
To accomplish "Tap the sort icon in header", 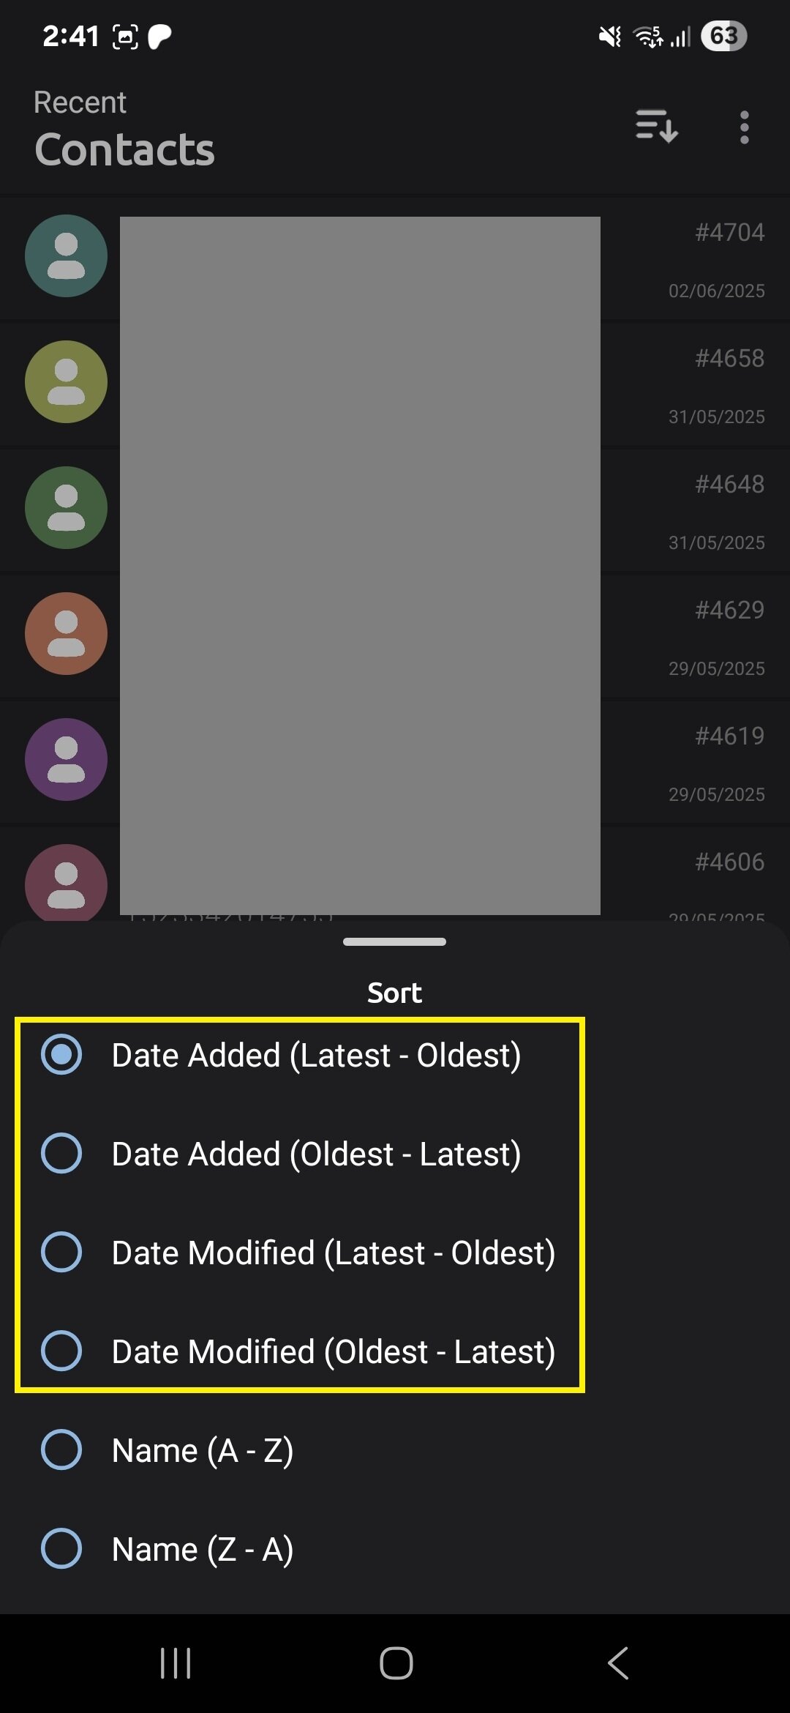I will click(x=656, y=127).
